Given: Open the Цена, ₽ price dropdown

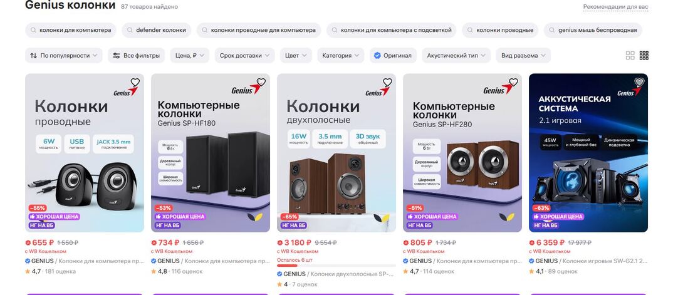Looking at the screenshot, I should click(189, 55).
